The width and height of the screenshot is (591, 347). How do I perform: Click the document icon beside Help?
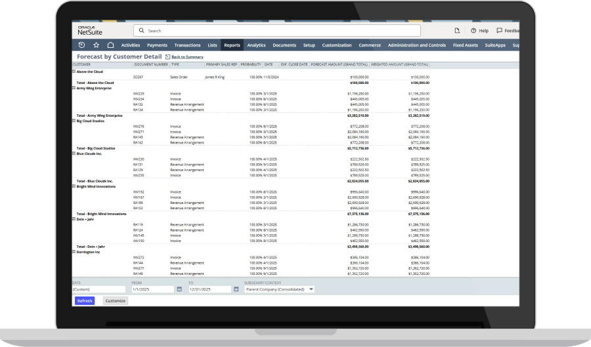[x=457, y=31]
